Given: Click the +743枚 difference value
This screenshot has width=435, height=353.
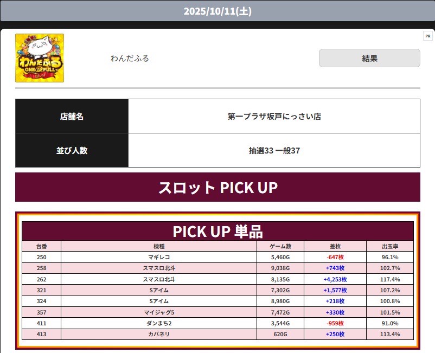Looking at the screenshot, I should tap(335, 268).
